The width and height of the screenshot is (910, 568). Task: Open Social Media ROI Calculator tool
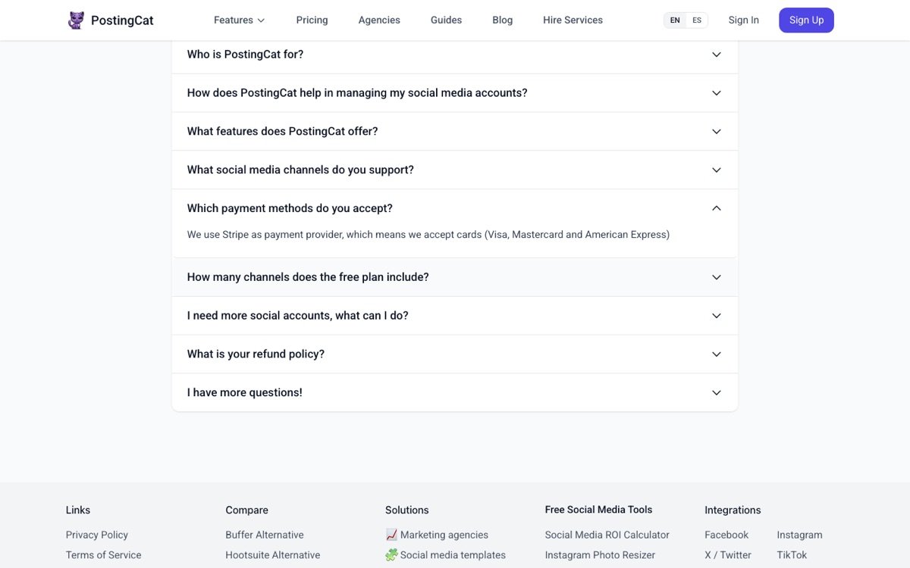point(607,535)
